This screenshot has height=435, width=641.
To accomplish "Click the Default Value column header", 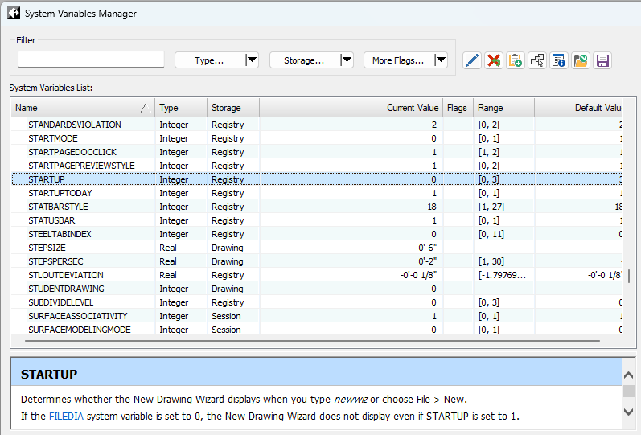I will [x=578, y=108].
